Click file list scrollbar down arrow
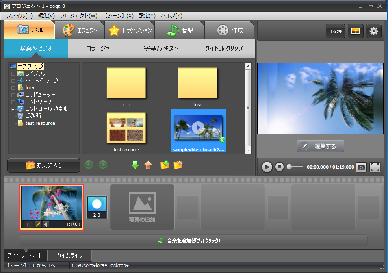The image size is (388, 273). 248,150
